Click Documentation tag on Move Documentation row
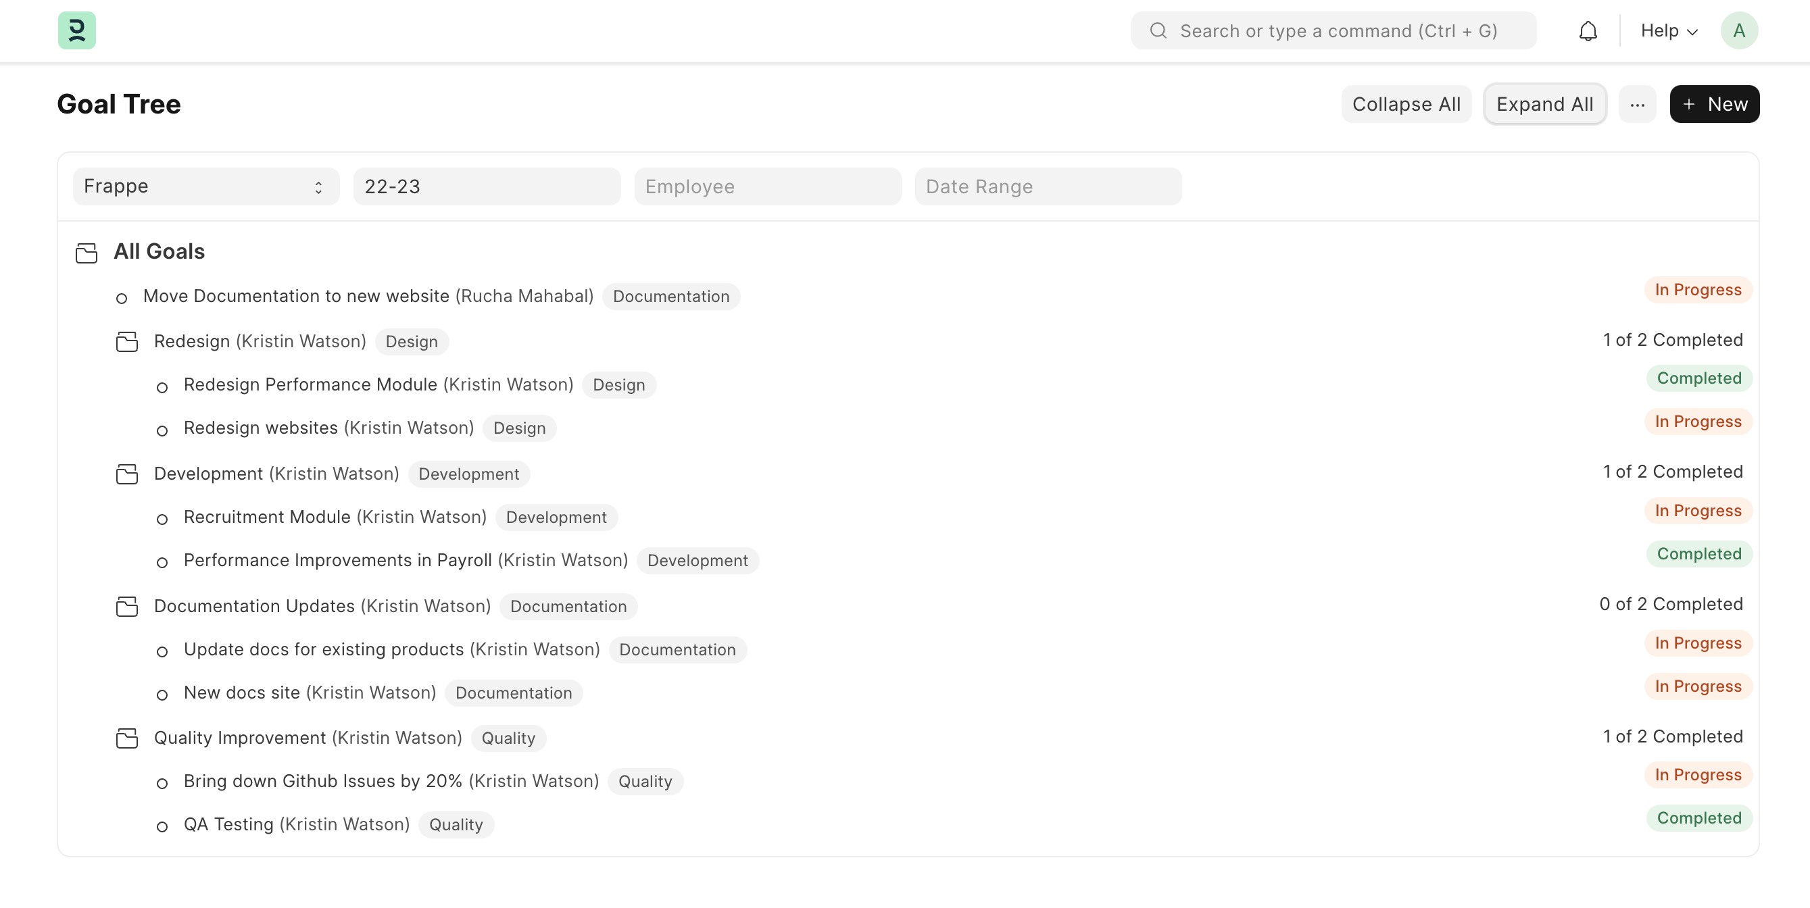The width and height of the screenshot is (1810, 908). (671, 297)
